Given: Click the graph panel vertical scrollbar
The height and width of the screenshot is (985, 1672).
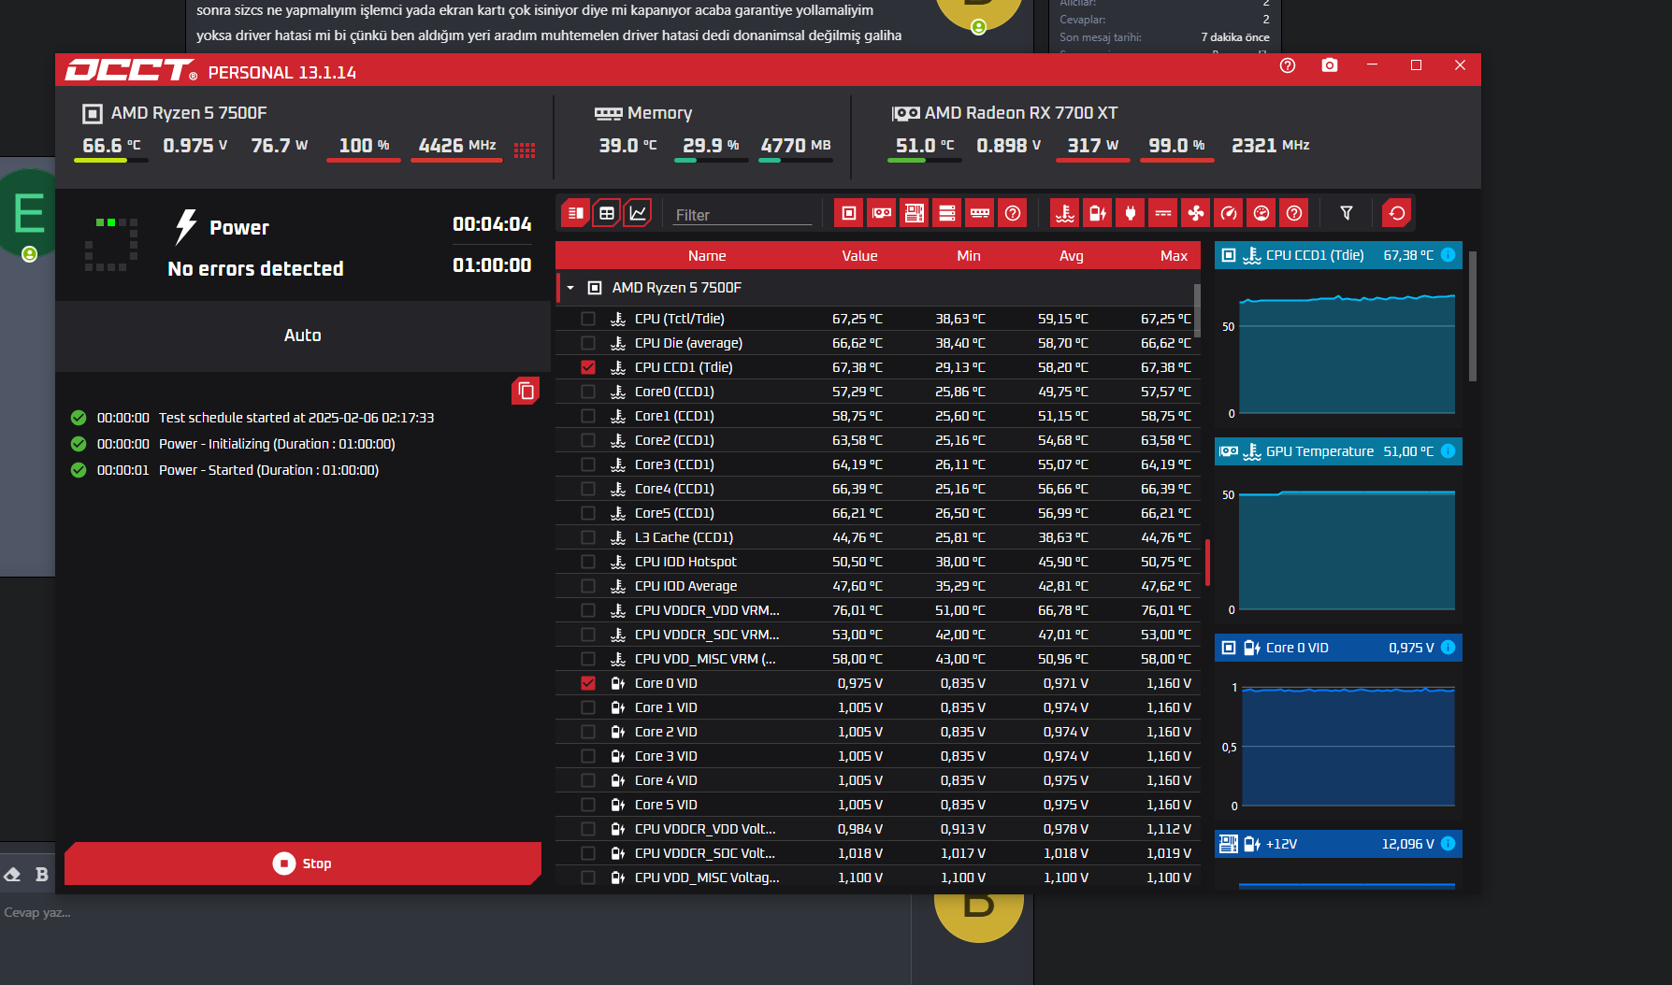Looking at the screenshot, I should 1473,316.
